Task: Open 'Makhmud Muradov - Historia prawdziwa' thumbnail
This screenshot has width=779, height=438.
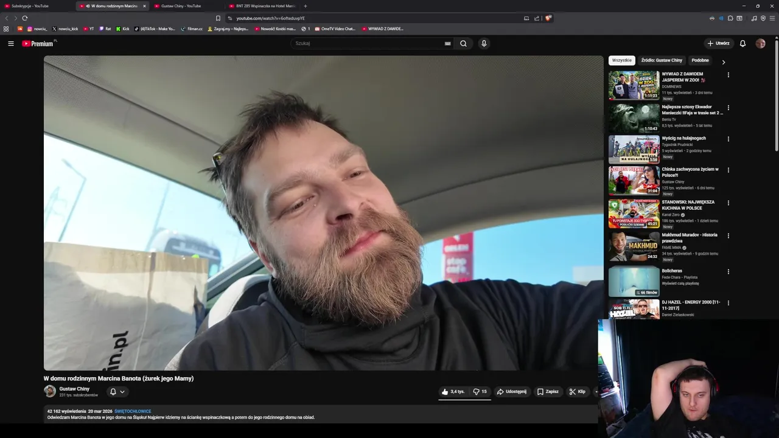Action: point(634,246)
